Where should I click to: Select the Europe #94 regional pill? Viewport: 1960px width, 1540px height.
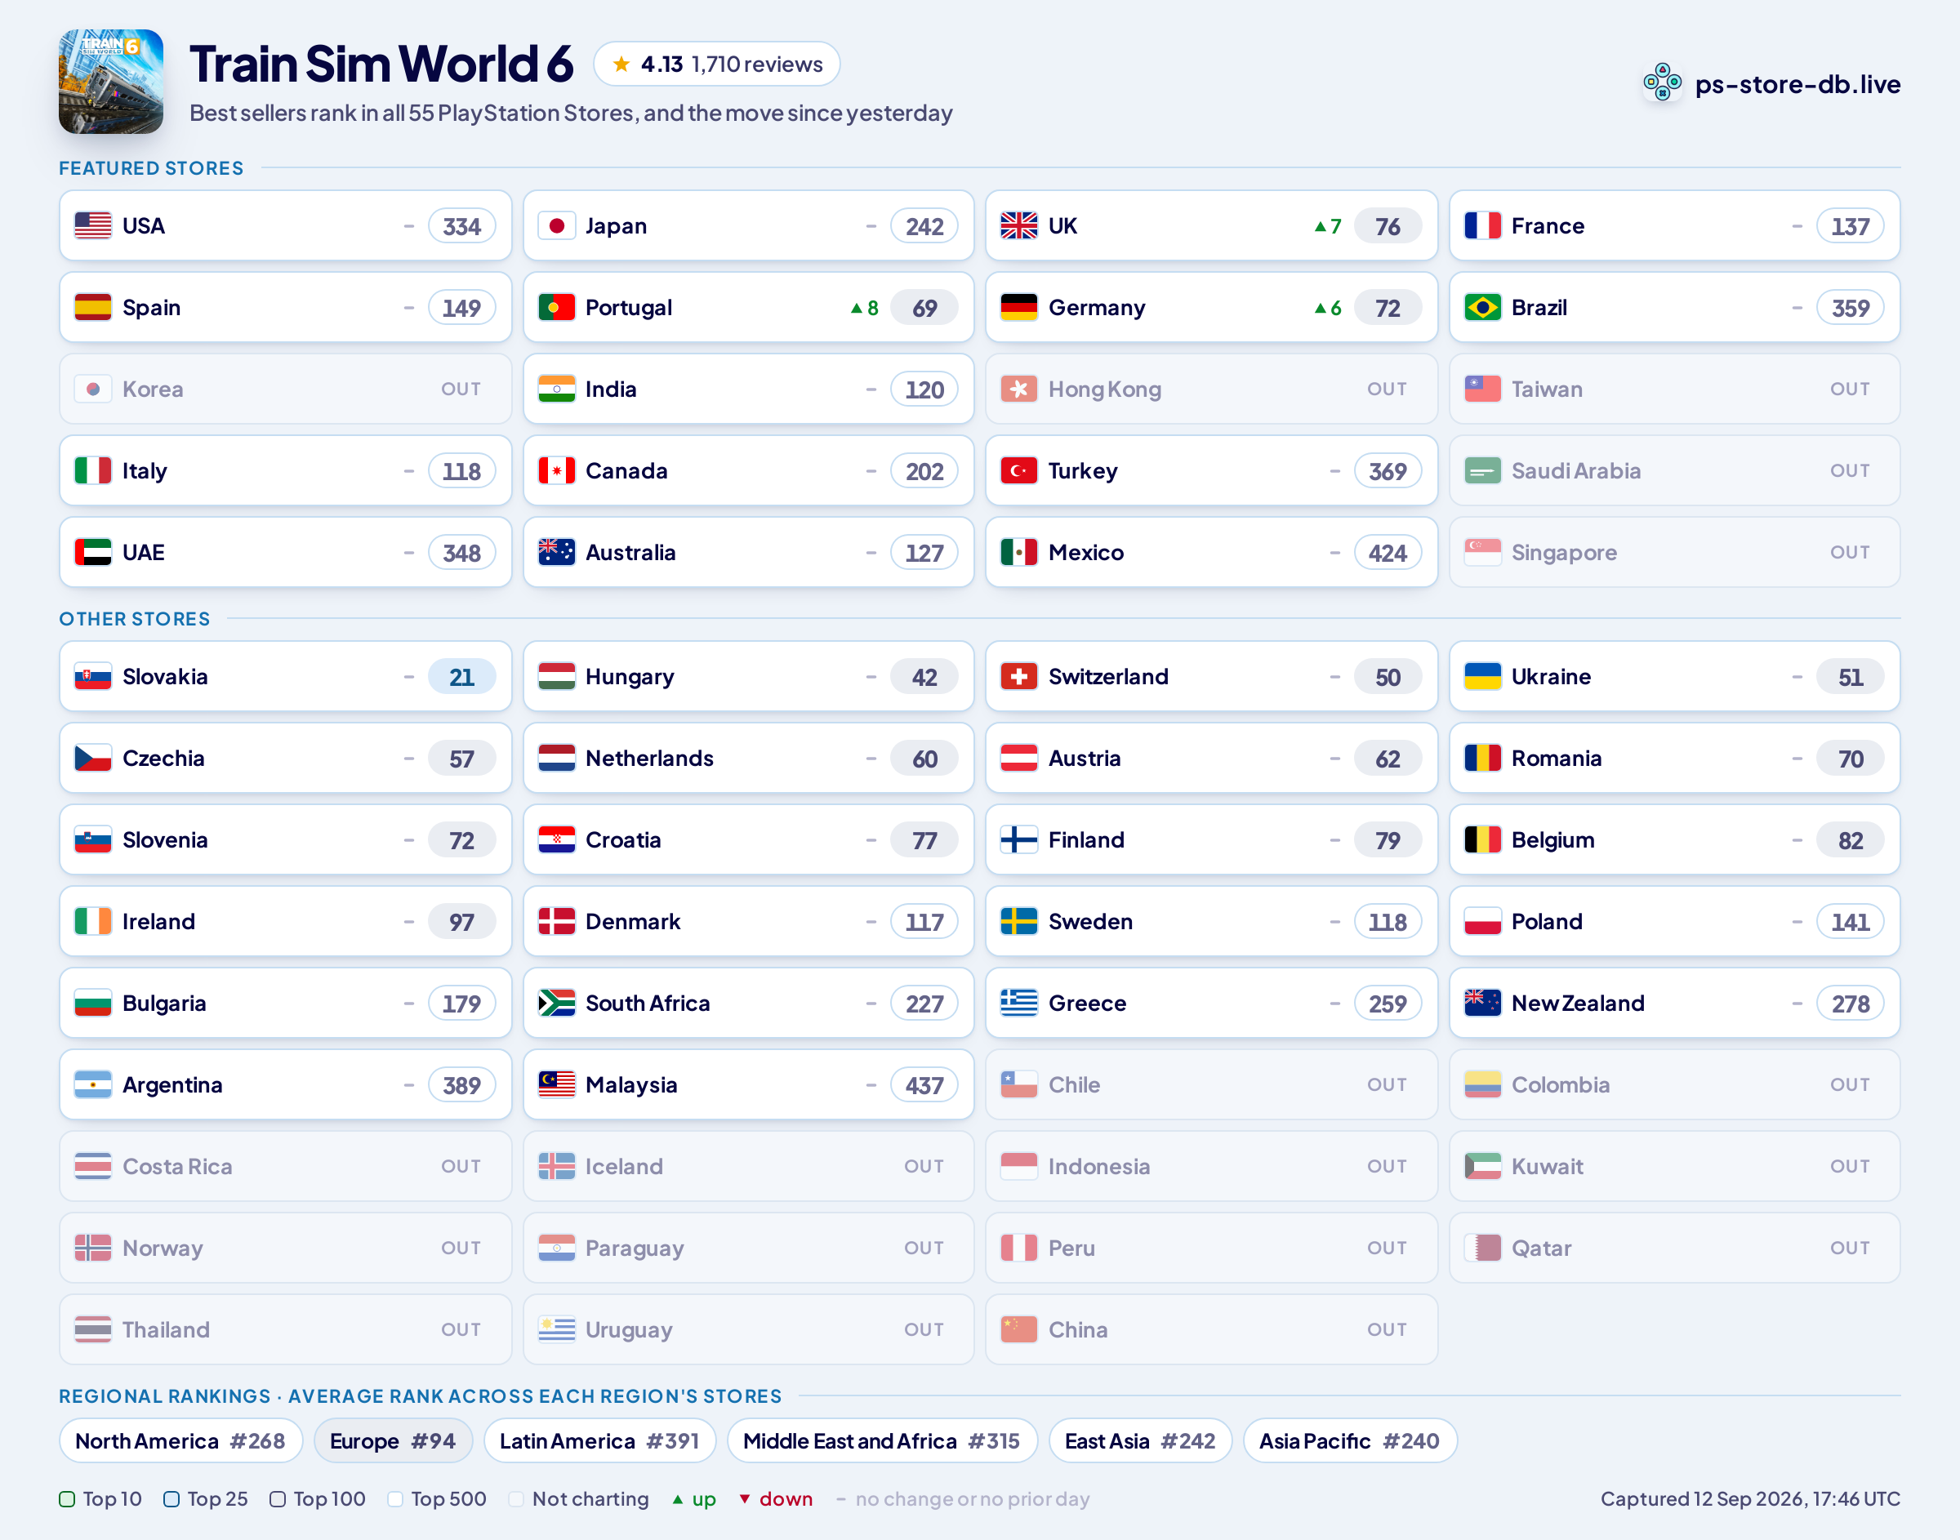(392, 1441)
